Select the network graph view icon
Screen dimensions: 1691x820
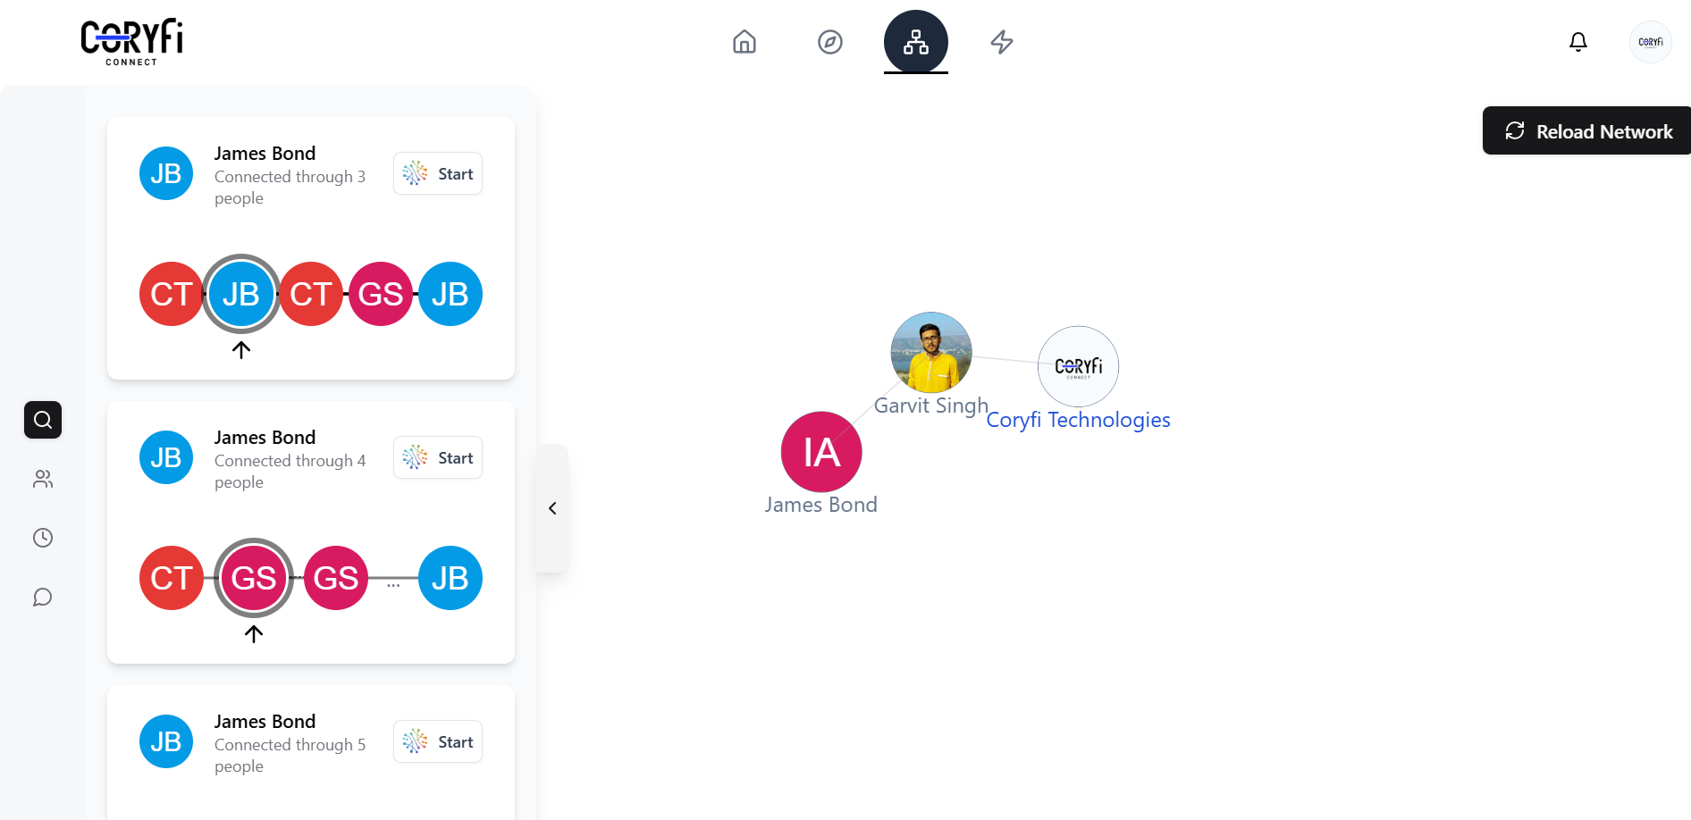915,42
